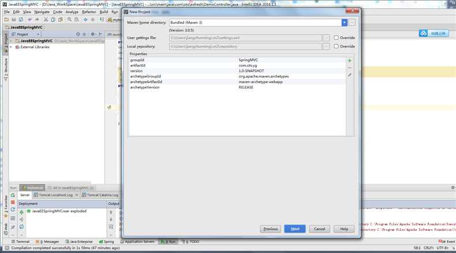Image resolution: width=456 pixels, height=253 pixels.
Task: Click the red stop icon in Run panel
Action: pos(13,202)
